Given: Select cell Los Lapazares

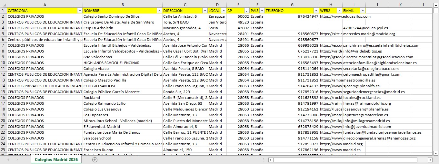Looking at the screenshot, I should coord(122,115).
